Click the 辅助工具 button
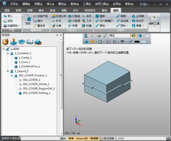171x141 pixels. click(154, 21)
